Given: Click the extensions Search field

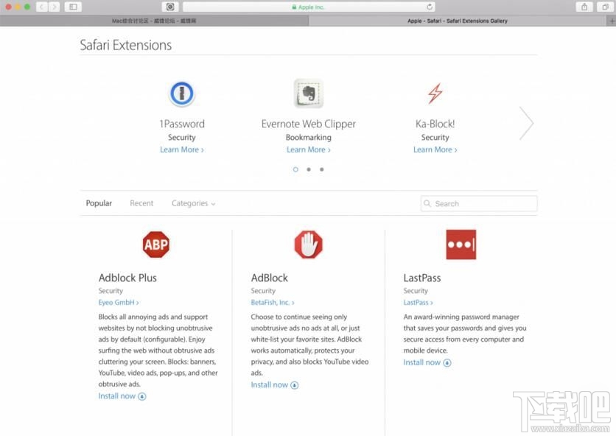Looking at the screenshot, I should 479,204.
